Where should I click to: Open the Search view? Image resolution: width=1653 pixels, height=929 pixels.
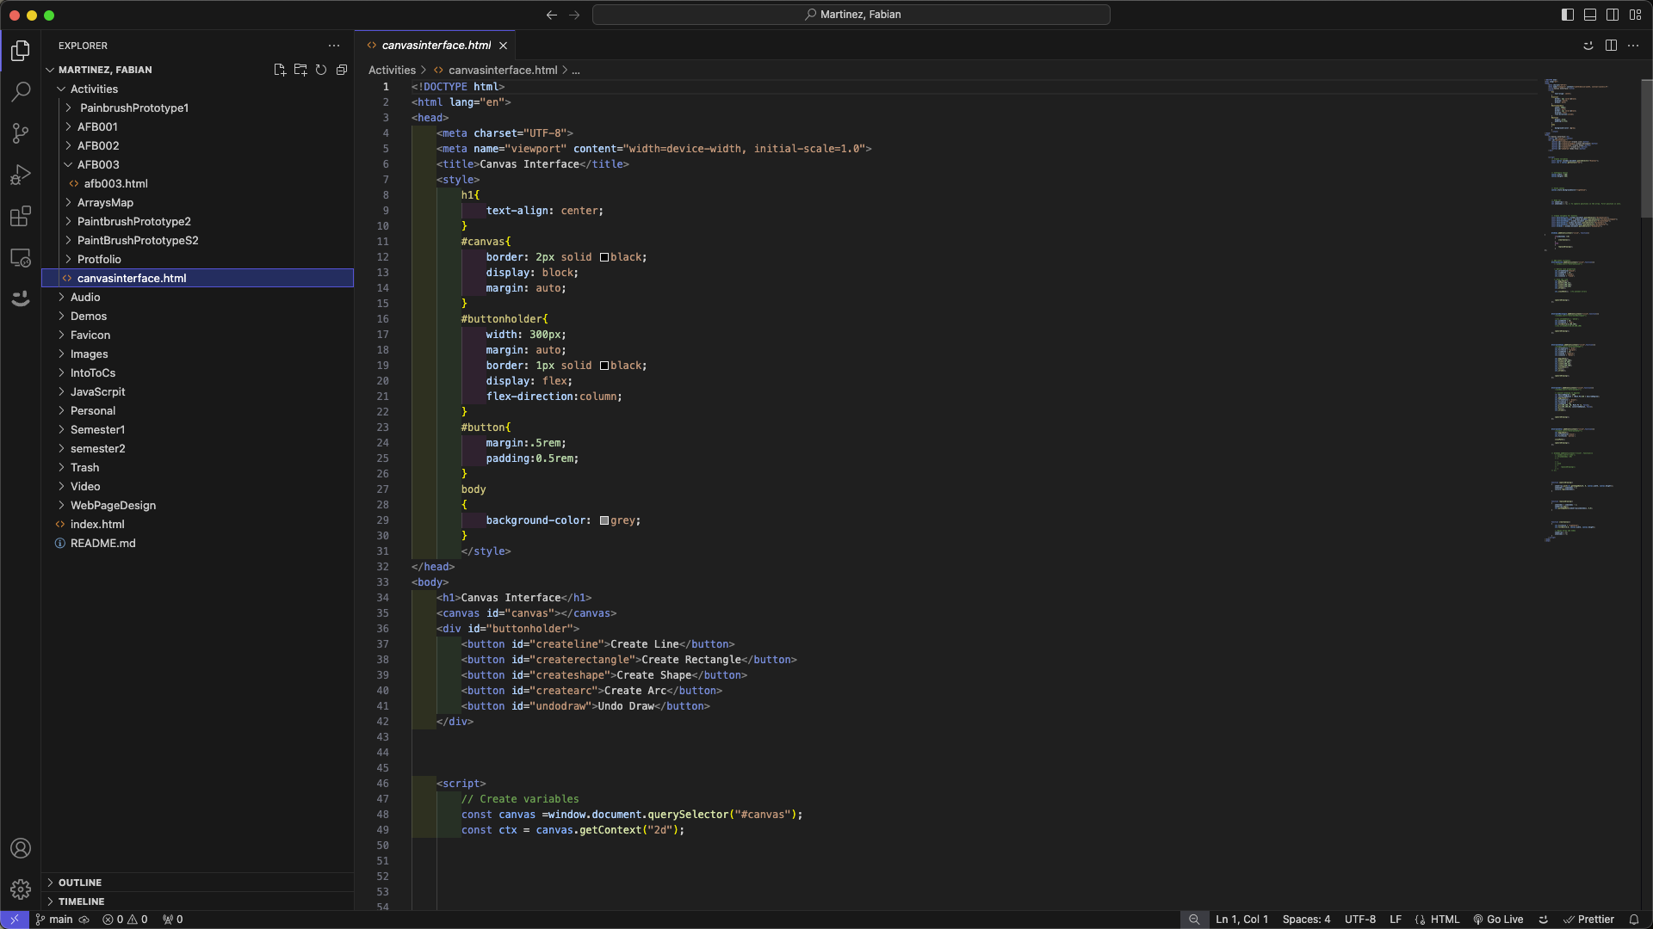[21, 91]
